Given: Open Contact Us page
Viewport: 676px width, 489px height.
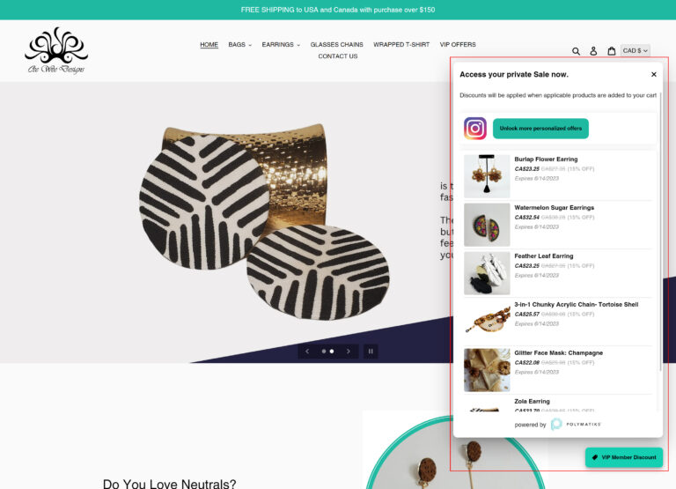Looking at the screenshot, I should tap(338, 56).
